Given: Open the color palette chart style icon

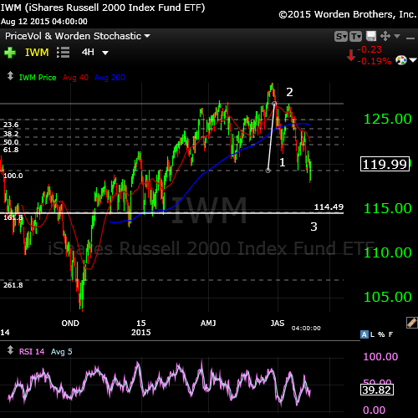Looking at the screenshot, I should tap(401, 60).
